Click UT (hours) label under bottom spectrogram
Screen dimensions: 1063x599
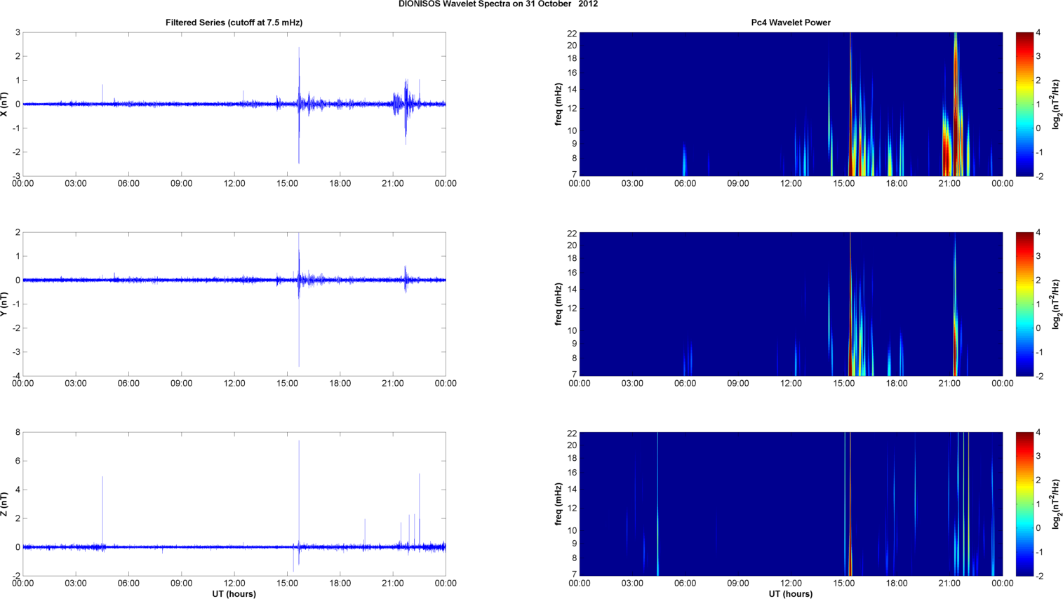click(790, 594)
